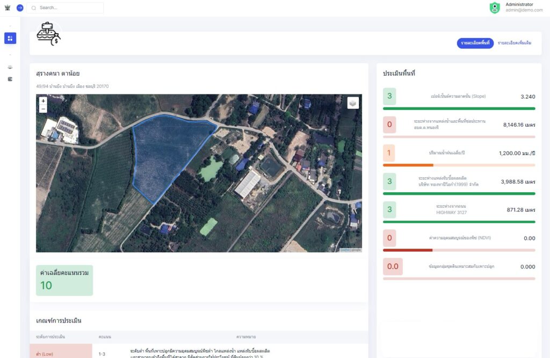550x358 pixels.
Task: Click the total score card showing 10
Action: (x=64, y=280)
